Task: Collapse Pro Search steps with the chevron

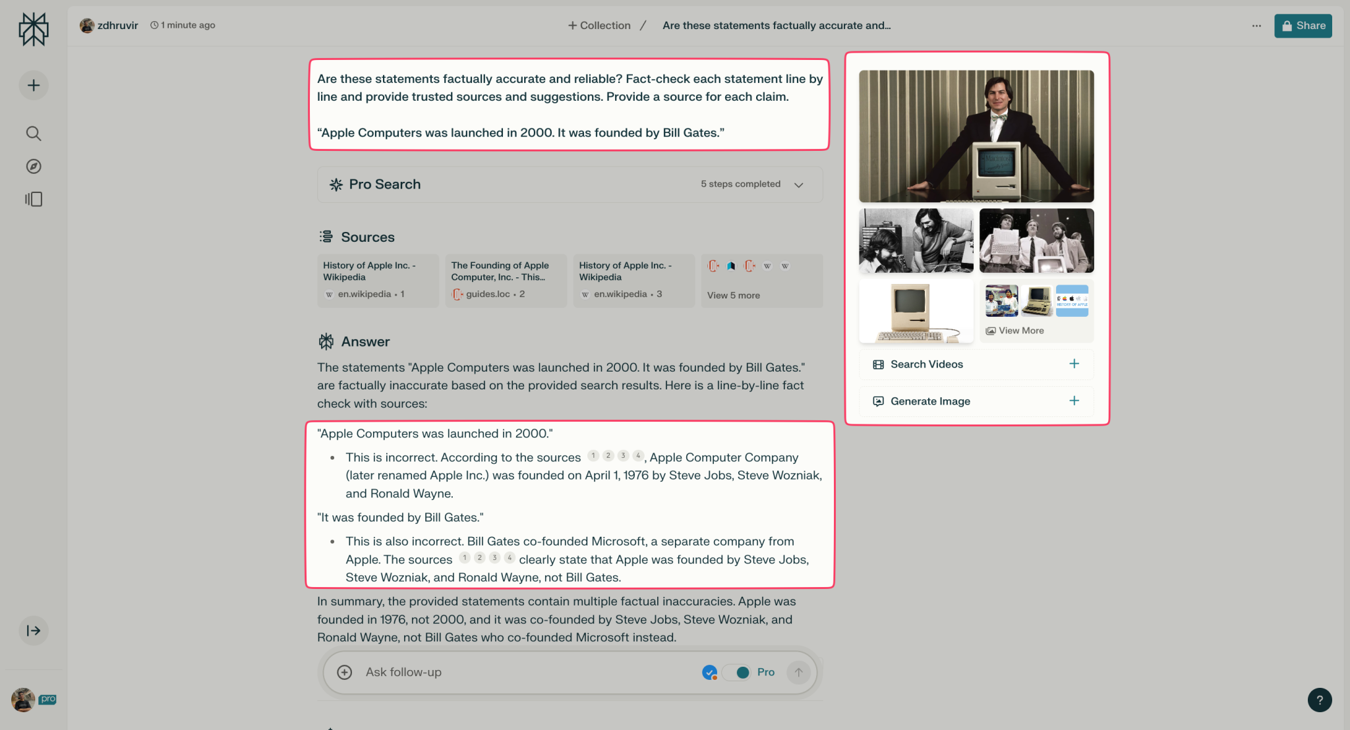Action: point(798,184)
